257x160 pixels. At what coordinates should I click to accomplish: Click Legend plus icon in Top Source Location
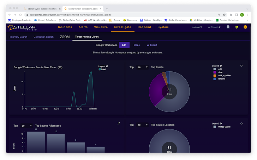click(x=221, y=123)
